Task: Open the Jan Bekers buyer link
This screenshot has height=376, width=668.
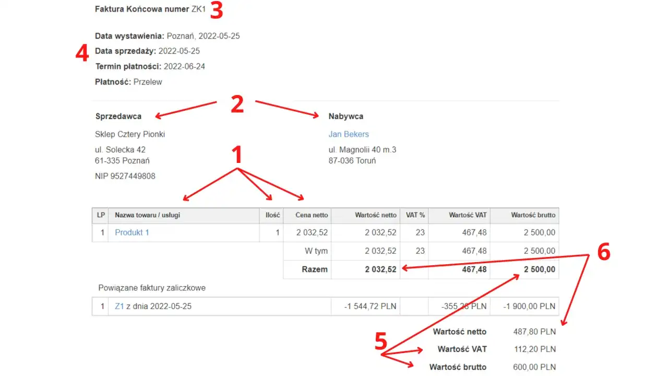Action: [x=348, y=134]
